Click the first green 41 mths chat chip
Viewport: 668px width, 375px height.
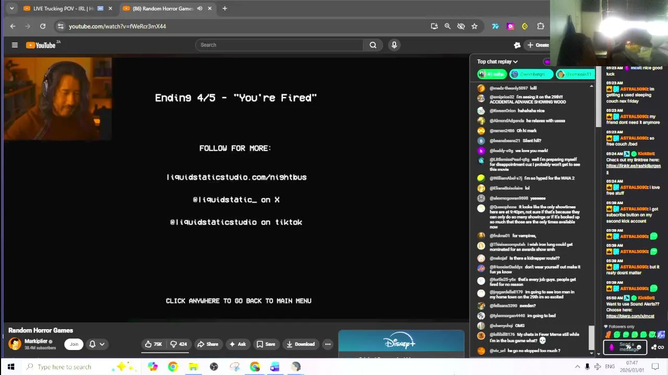(492, 74)
